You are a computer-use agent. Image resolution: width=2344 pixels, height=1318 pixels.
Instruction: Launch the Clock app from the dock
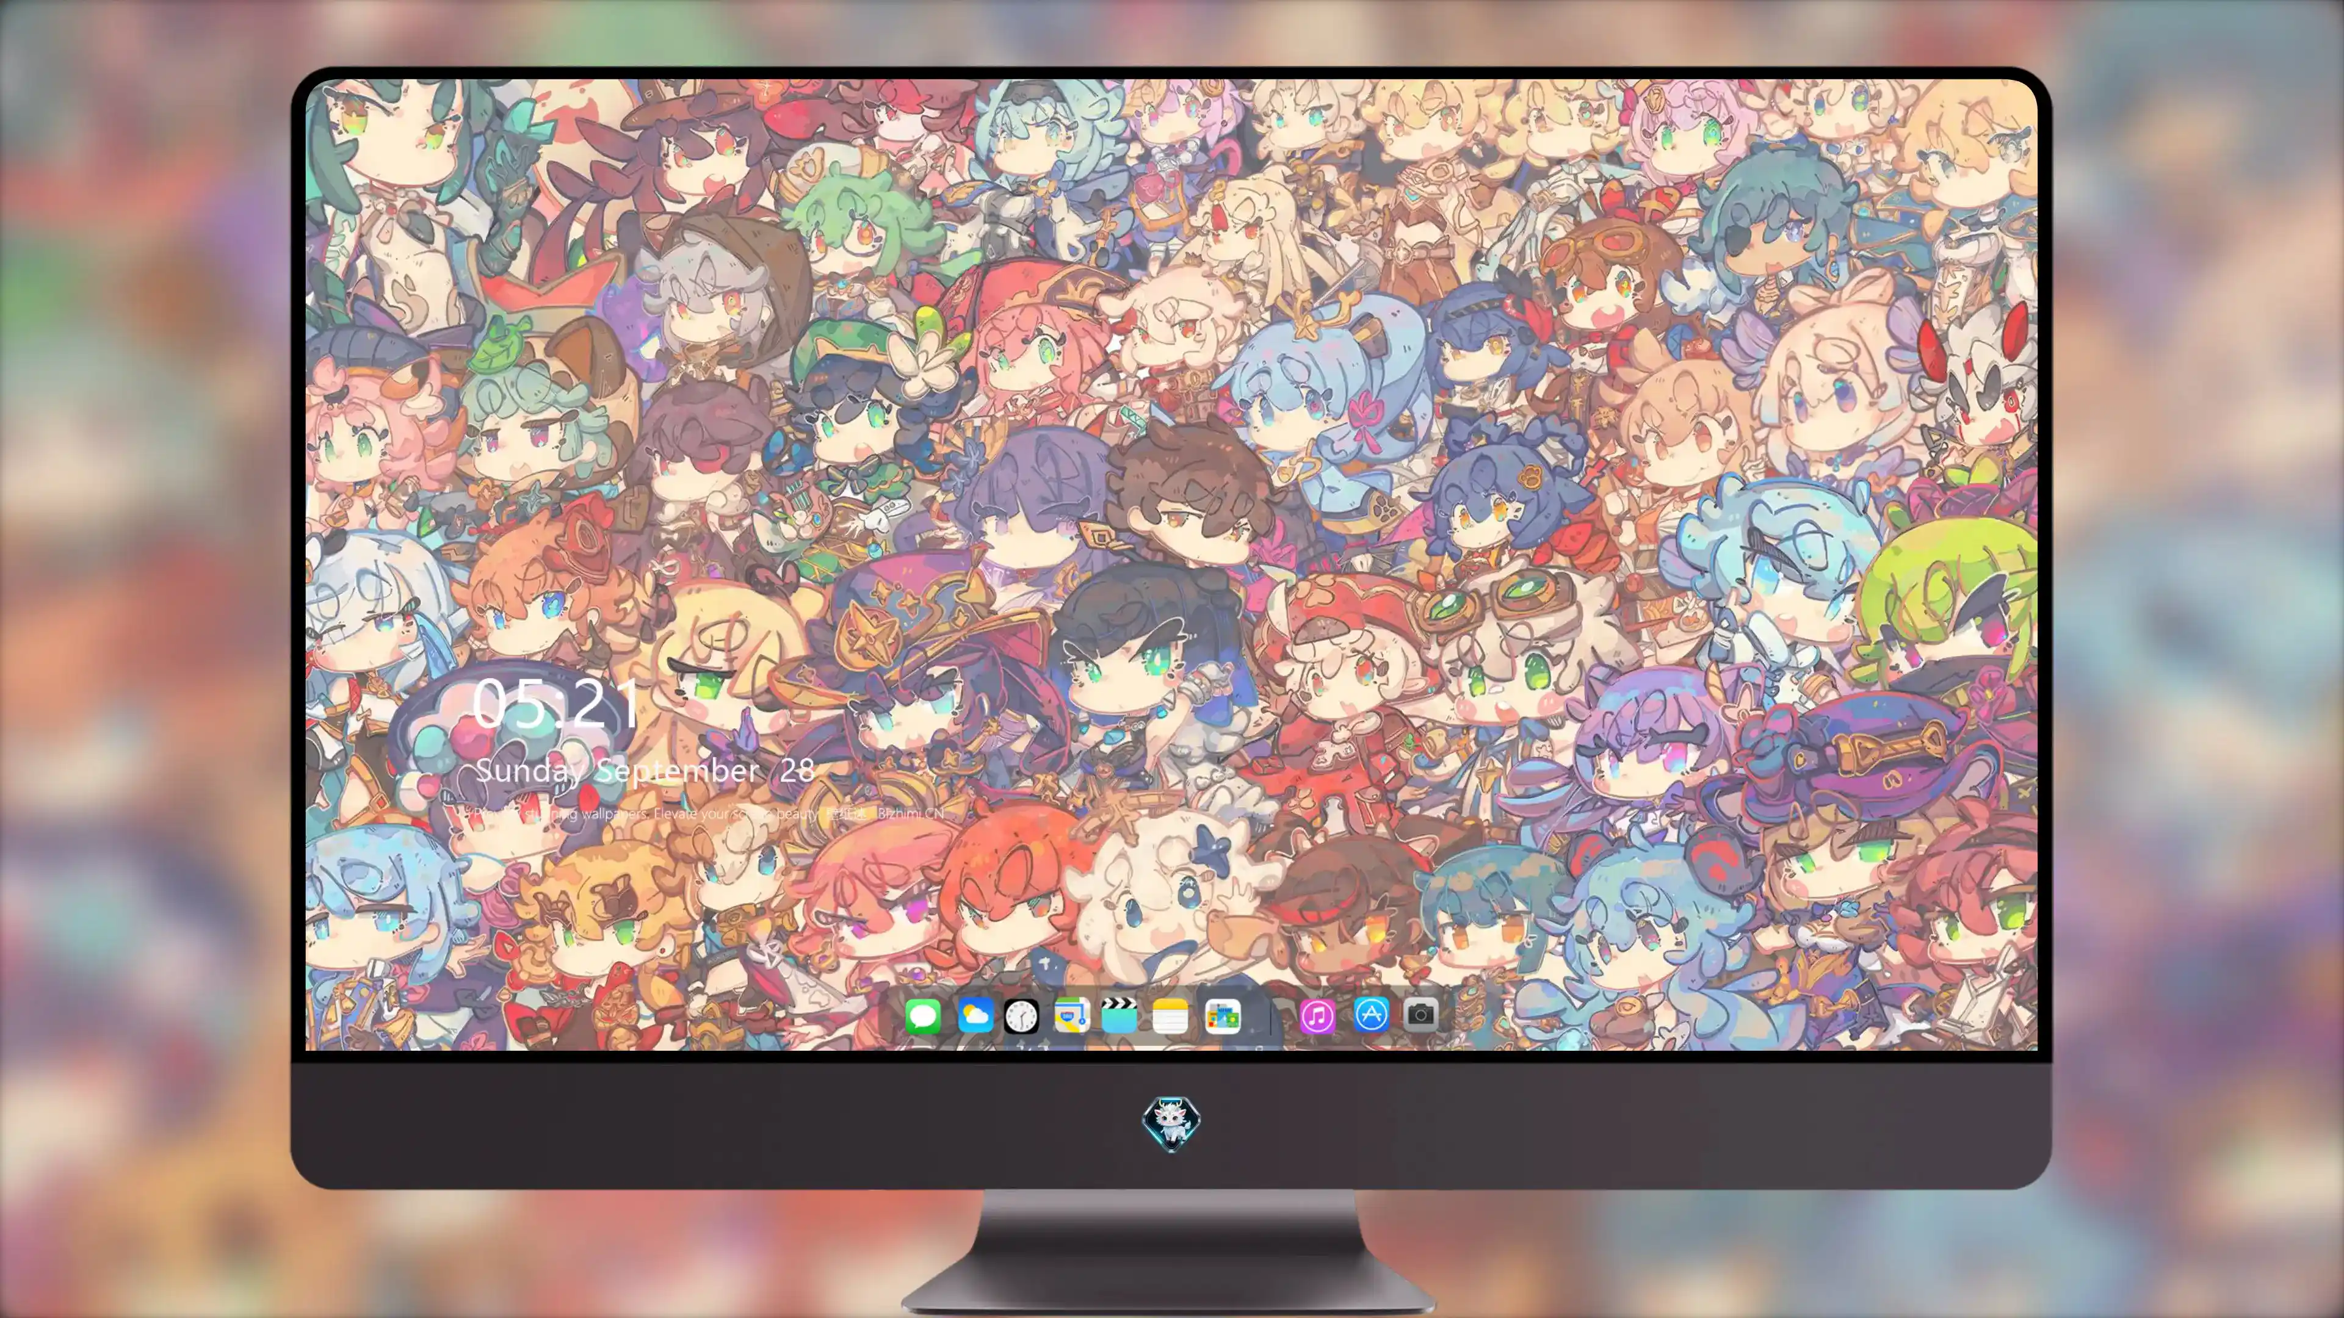coord(1021,1016)
